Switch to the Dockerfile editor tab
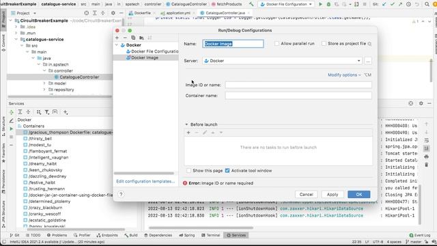This screenshot has width=437, height=246. coord(142,13)
